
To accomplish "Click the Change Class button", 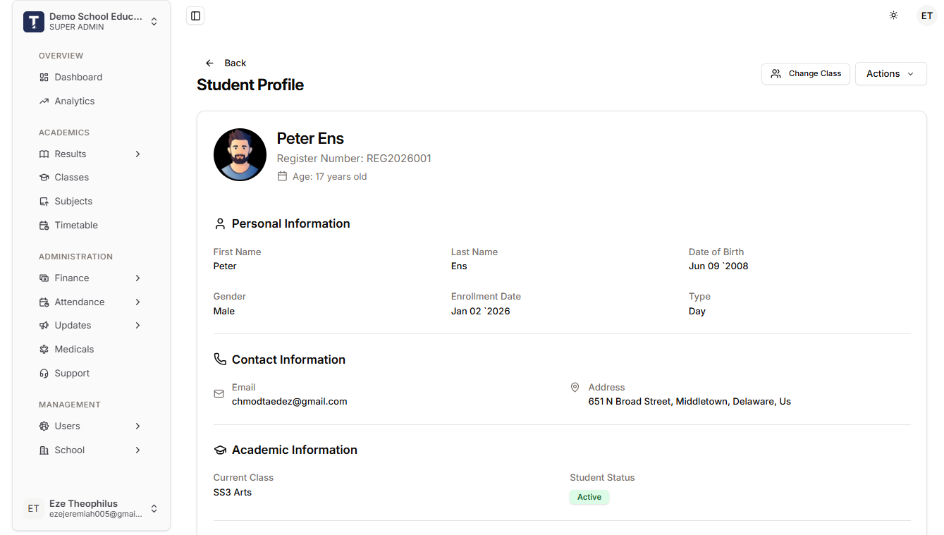I will pos(806,73).
